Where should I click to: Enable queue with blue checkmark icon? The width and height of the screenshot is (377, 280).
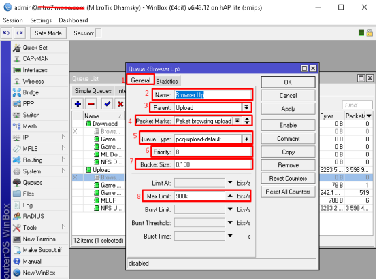[108, 104]
